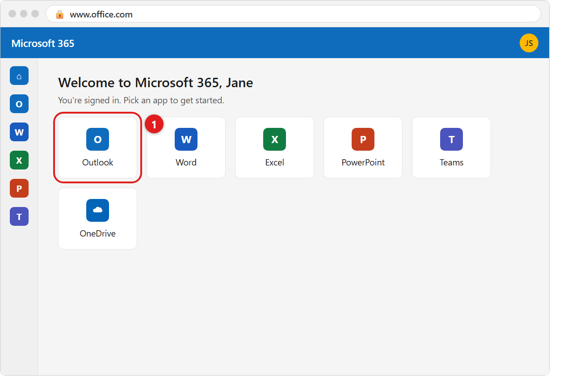Click the www.office.com address bar
Screen dimensions: 563x389
293,14
